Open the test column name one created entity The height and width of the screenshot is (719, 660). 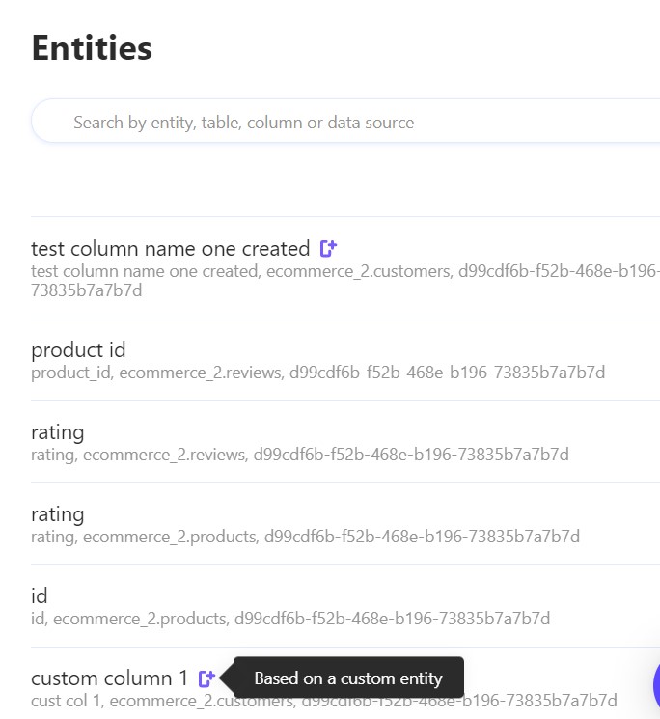click(170, 248)
